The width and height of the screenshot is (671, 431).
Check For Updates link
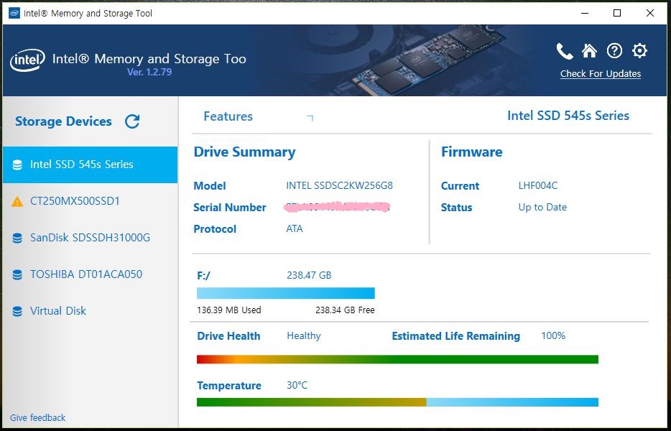pos(601,73)
